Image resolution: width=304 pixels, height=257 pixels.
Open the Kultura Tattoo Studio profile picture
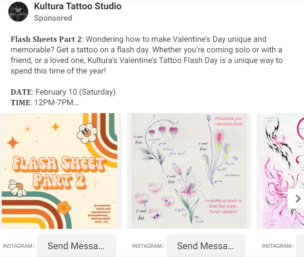(x=18, y=12)
